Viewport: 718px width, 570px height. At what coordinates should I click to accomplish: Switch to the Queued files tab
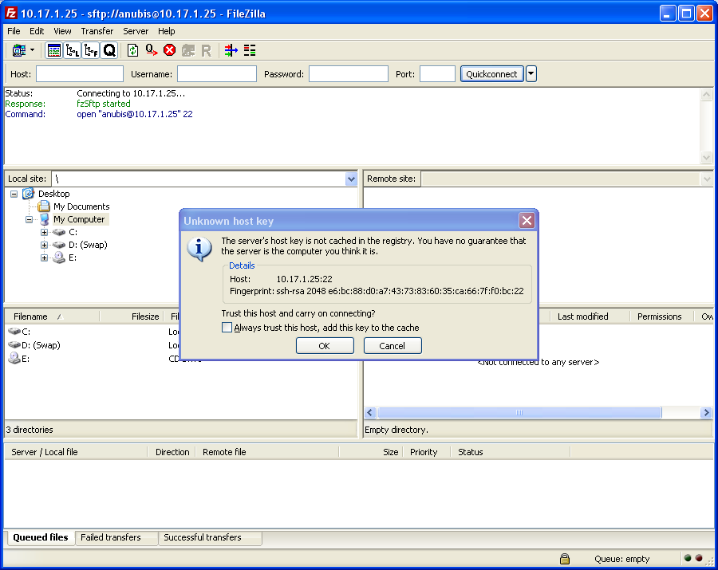click(41, 537)
